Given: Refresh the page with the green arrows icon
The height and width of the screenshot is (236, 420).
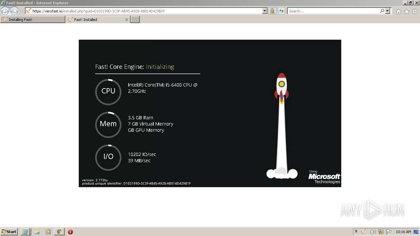Looking at the screenshot, I should point(282,11).
